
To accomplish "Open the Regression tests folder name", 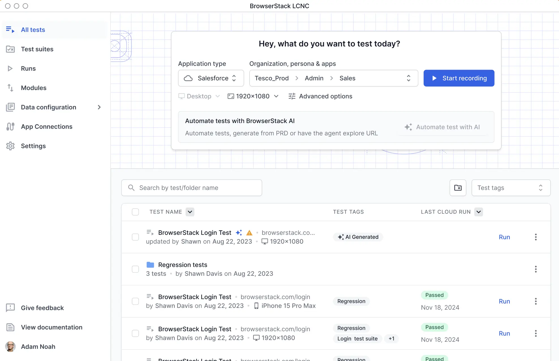I will pos(183,265).
